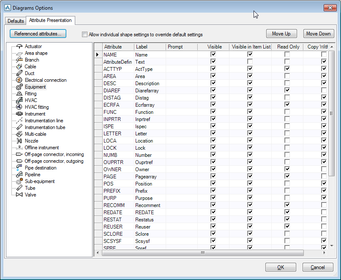The width and height of the screenshot is (341, 280).
Task: Toggle Read Only for DIAREF row
Action: click(x=287, y=90)
